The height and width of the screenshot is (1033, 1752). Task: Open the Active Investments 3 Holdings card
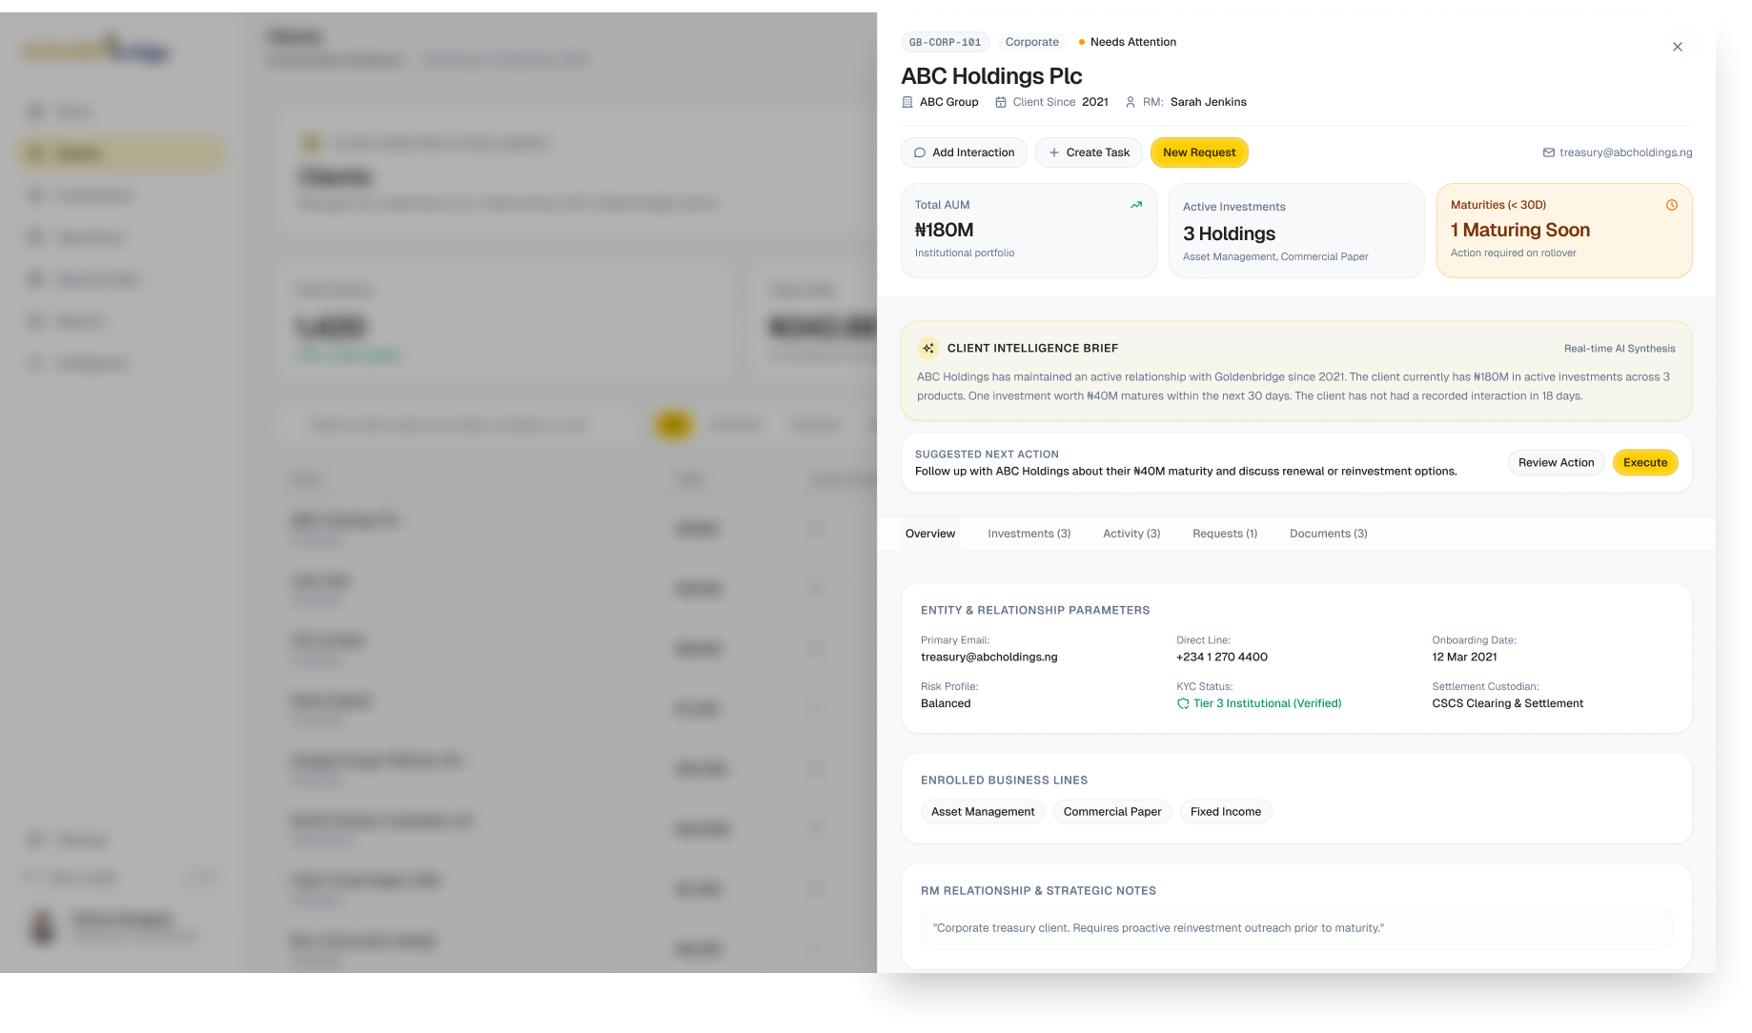1296,231
